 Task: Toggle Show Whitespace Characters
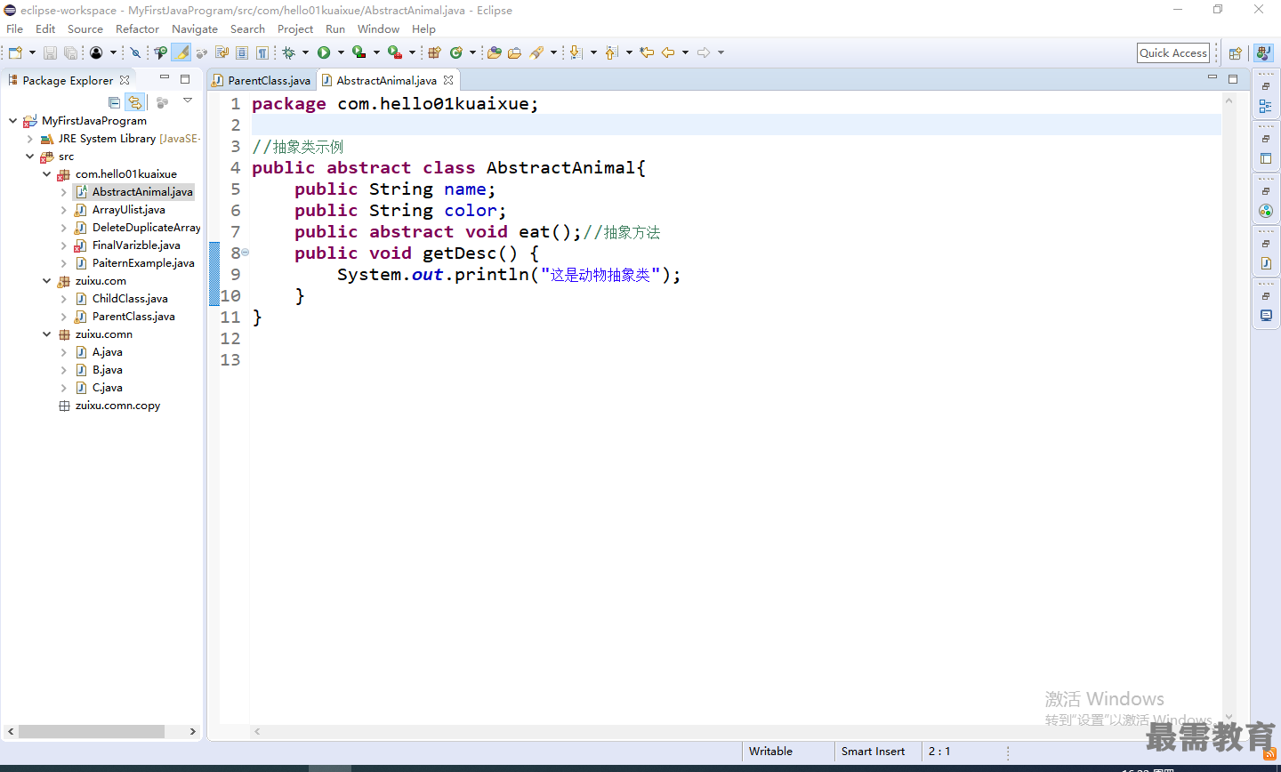[x=262, y=52]
